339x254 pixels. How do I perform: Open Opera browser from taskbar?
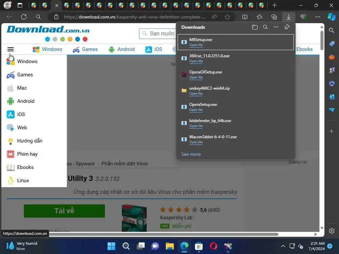[x=214, y=246]
